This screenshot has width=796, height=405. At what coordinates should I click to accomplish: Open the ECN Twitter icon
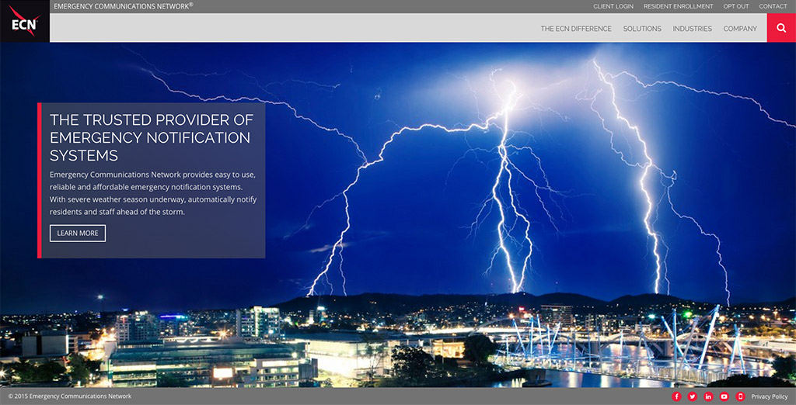[693, 396]
